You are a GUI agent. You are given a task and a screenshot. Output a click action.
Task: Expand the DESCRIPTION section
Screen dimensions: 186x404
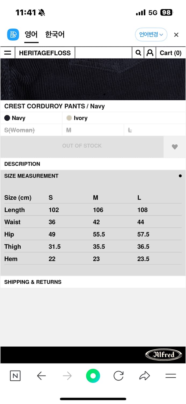[22, 164]
